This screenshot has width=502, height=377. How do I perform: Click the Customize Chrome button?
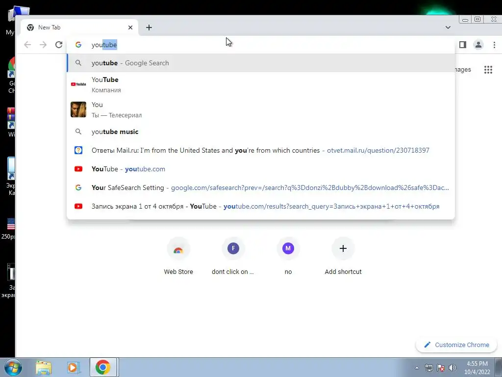[456, 345]
